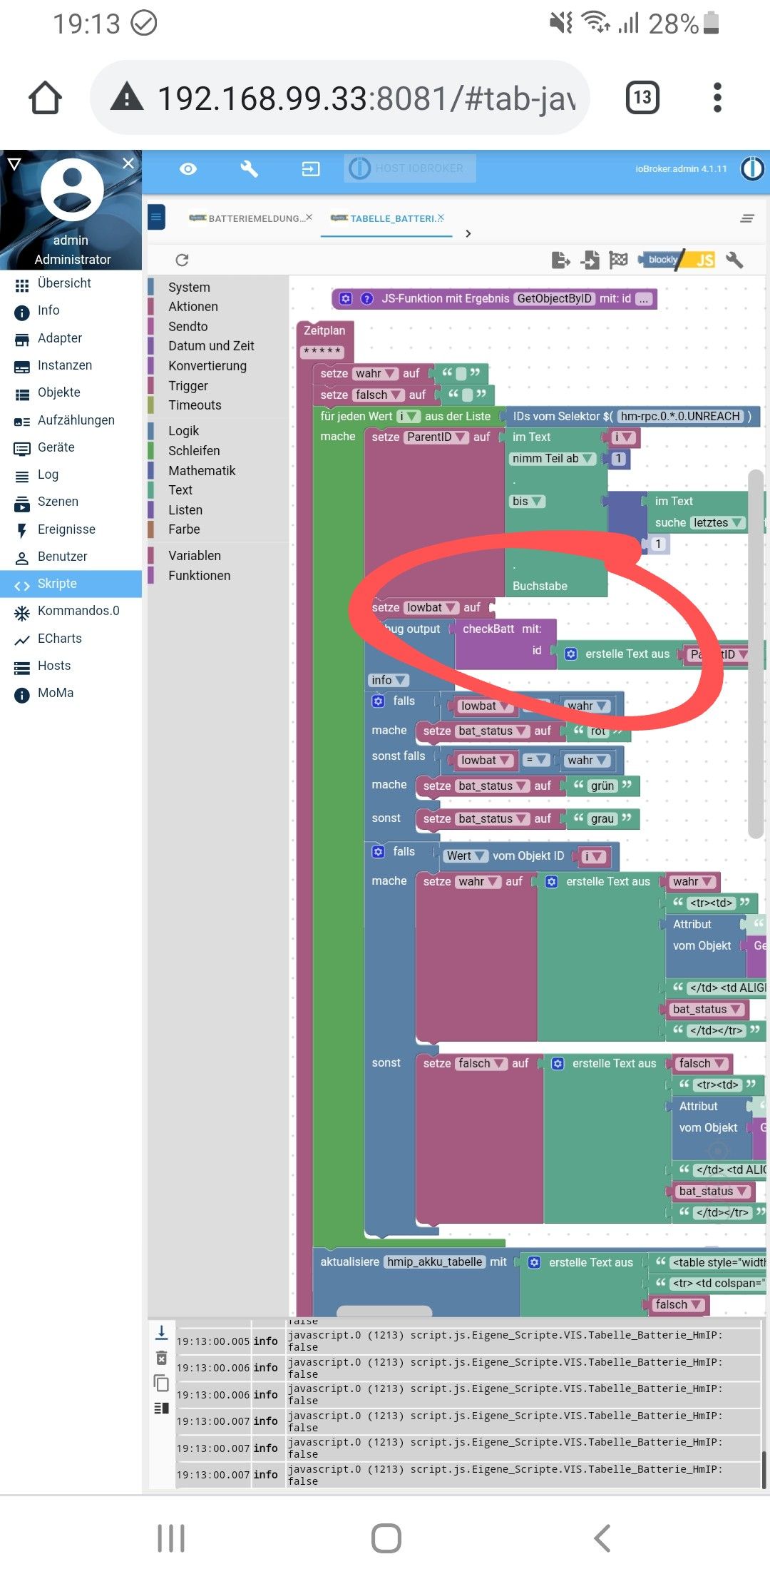Open the ParentID variable dropdown

tap(436, 437)
